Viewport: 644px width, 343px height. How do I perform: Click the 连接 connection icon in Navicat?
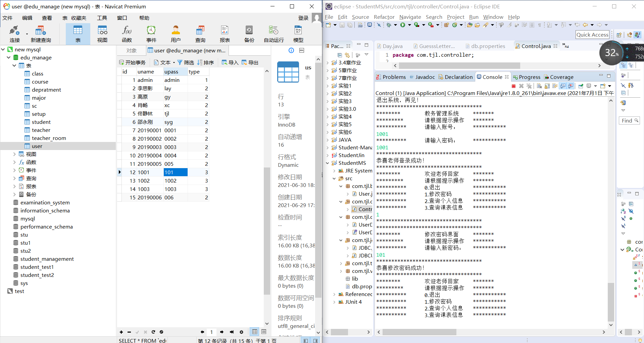14,34
